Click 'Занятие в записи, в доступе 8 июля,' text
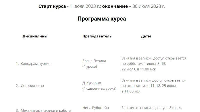The width and height of the screenshot is (200, 112). click(152, 108)
